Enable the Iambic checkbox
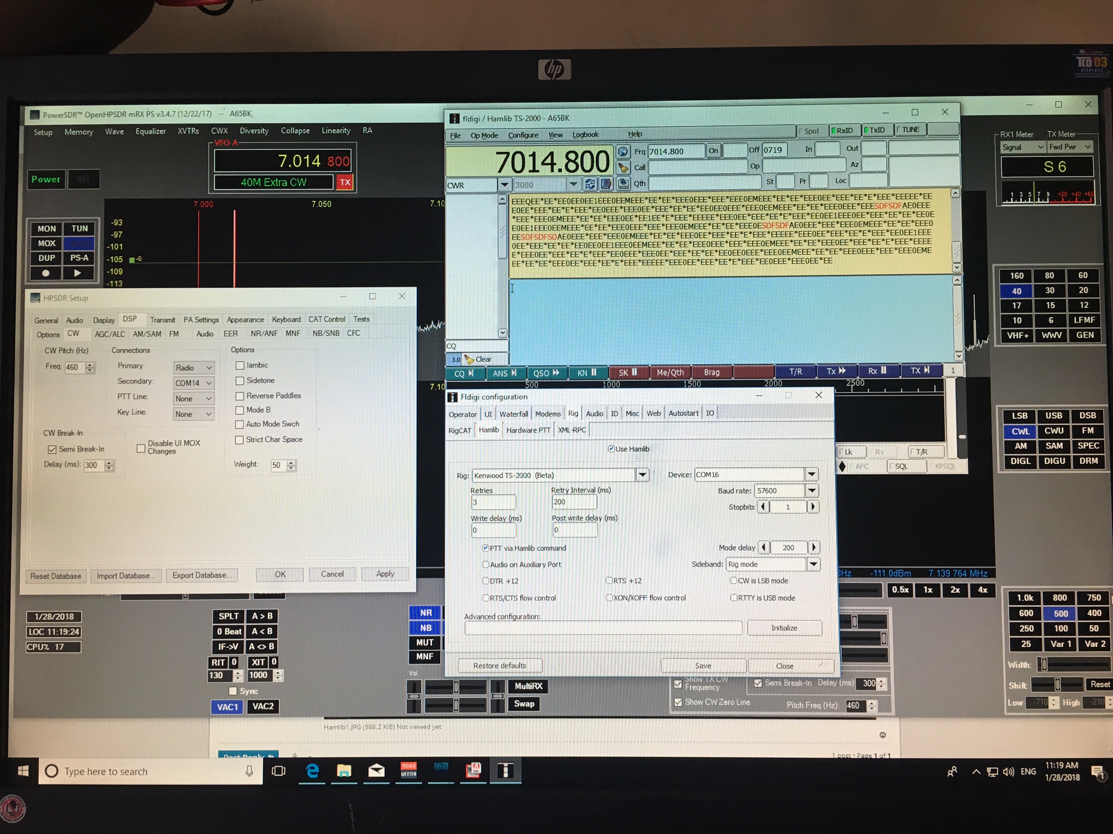 click(x=240, y=365)
